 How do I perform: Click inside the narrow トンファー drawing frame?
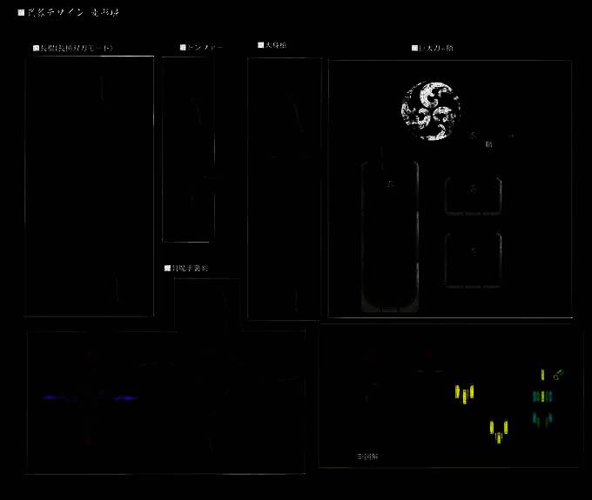(188, 148)
